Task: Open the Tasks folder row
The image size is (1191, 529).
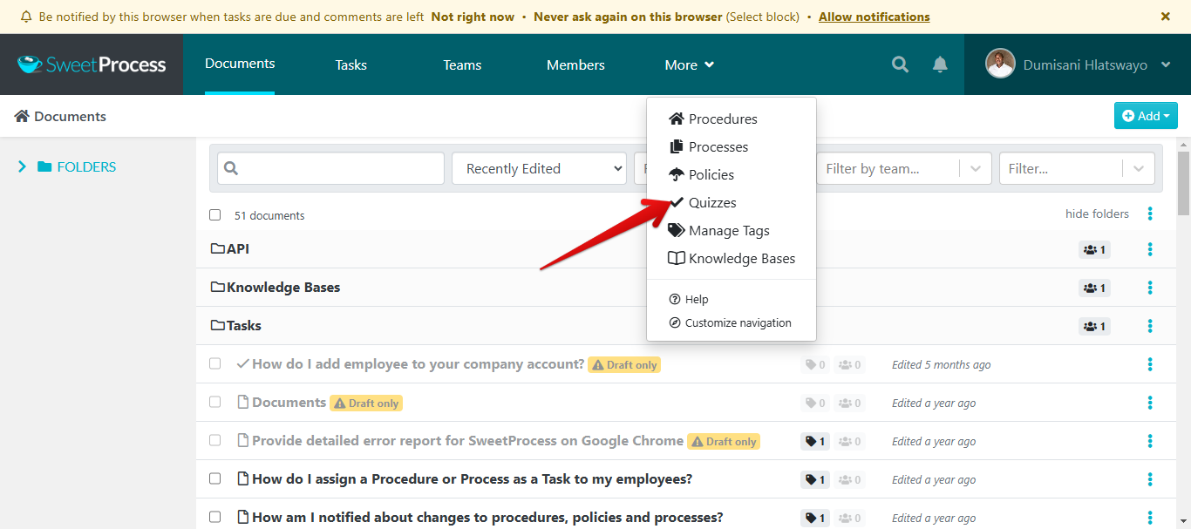Action: click(x=685, y=326)
